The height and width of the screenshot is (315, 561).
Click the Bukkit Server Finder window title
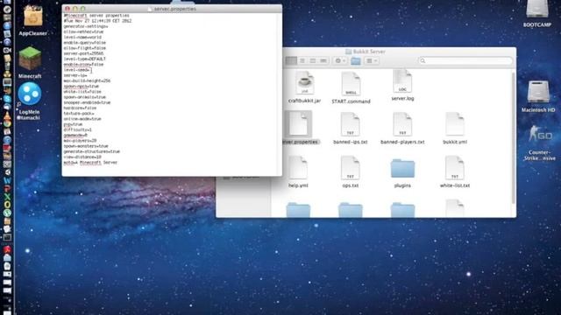[x=369, y=52]
